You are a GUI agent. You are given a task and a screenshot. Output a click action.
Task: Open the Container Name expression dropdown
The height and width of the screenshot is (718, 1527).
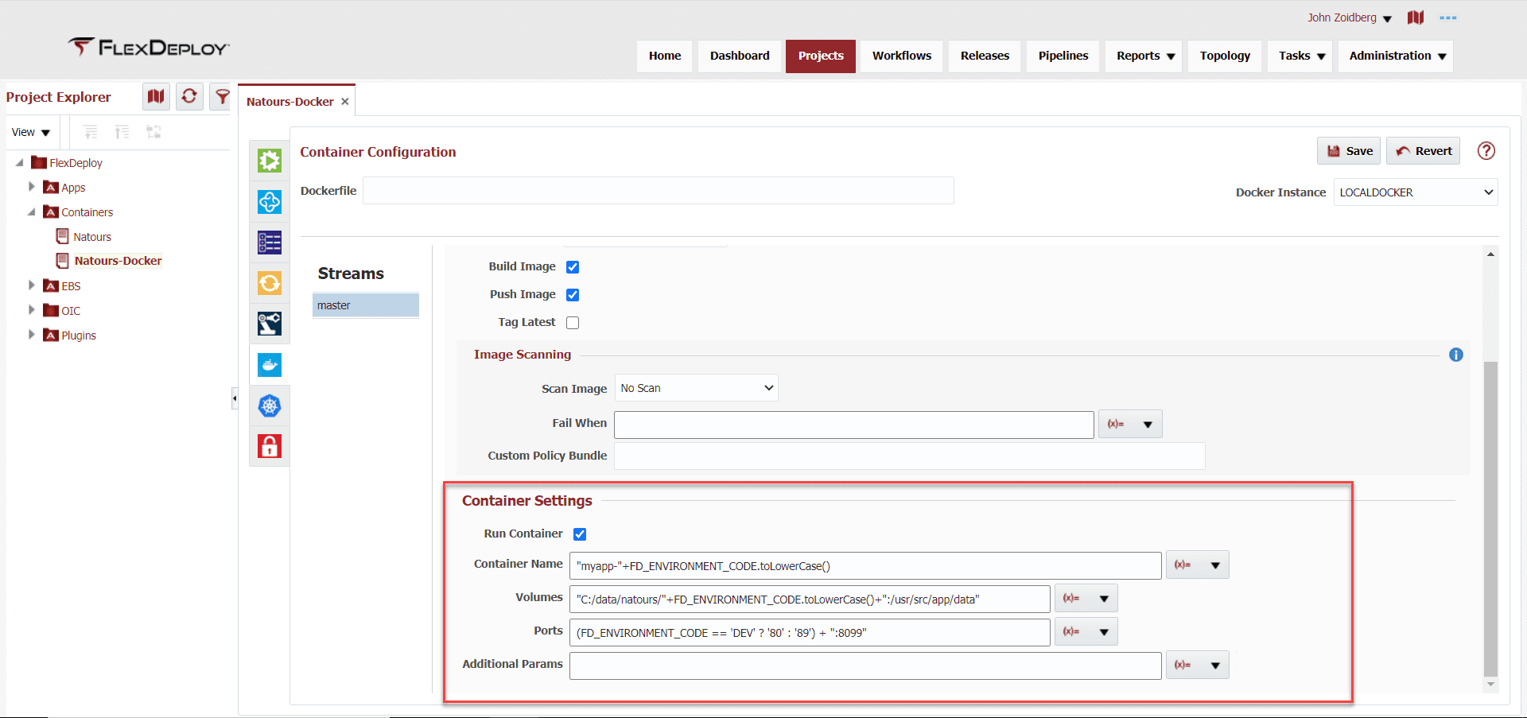tap(1198, 565)
